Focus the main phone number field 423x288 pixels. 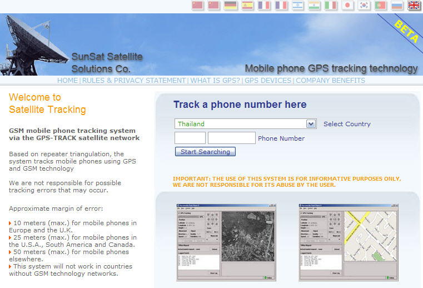pyautogui.click(x=232, y=138)
